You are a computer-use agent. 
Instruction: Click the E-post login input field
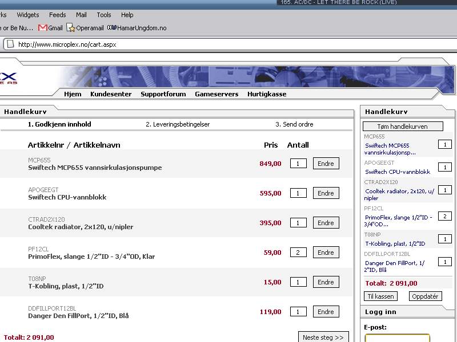coord(397,338)
